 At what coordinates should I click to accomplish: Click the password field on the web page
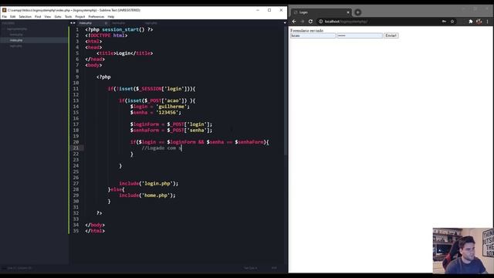pos(360,36)
